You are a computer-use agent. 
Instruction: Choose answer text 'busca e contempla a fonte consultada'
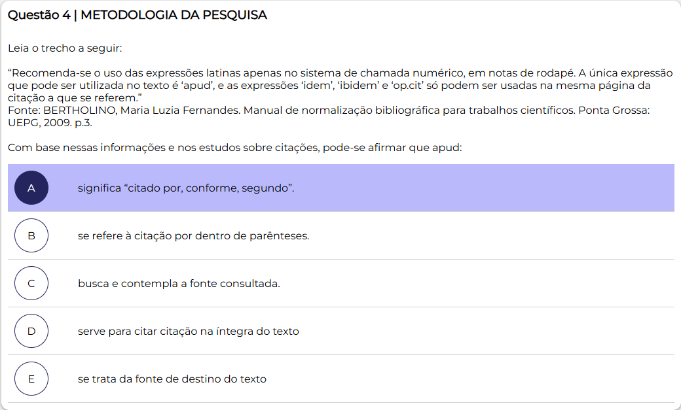[179, 284]
